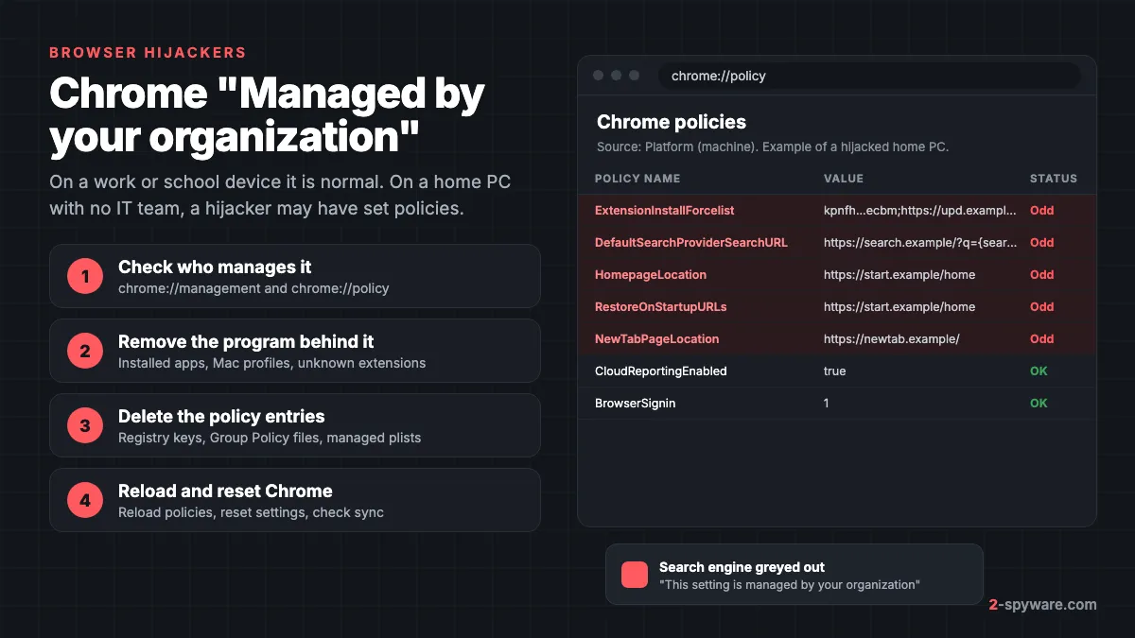
Task: Click the HomepageLocation value https://start.example/home
Action: [x=899, y=275]
